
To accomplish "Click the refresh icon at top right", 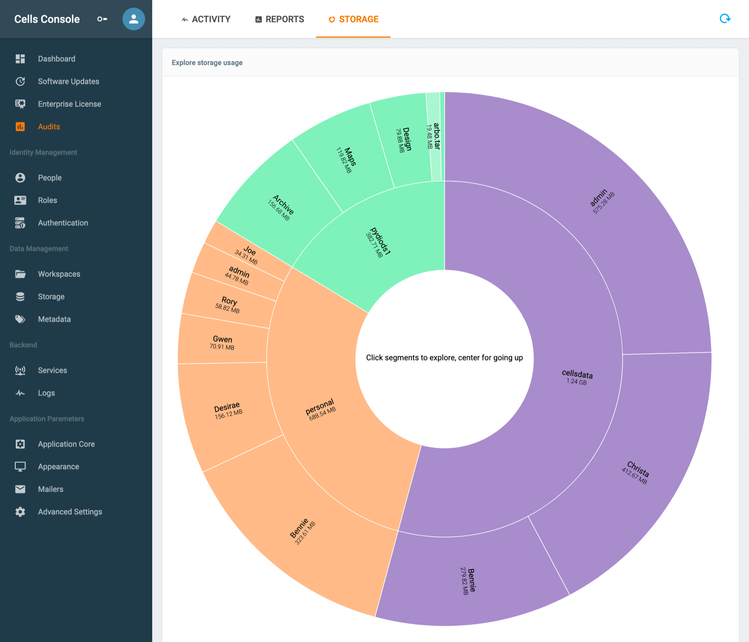I will click(x=725, y=19).
